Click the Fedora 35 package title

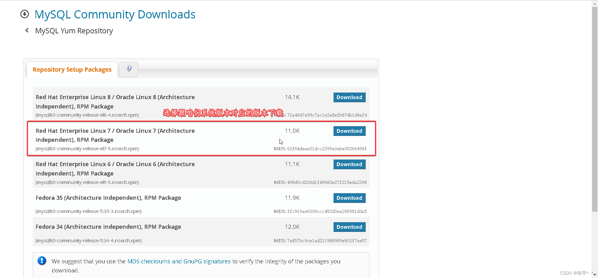point(108,198)
